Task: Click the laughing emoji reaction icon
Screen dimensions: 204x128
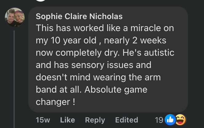Action: point(180,119)
